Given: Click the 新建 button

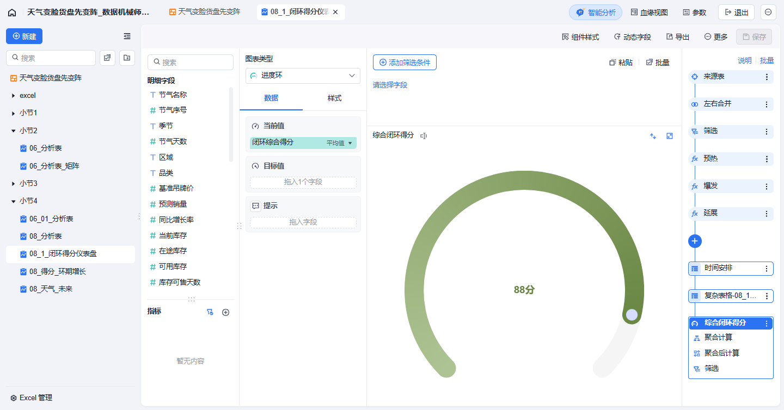Looking at the screenshot, I should point(24,36).
